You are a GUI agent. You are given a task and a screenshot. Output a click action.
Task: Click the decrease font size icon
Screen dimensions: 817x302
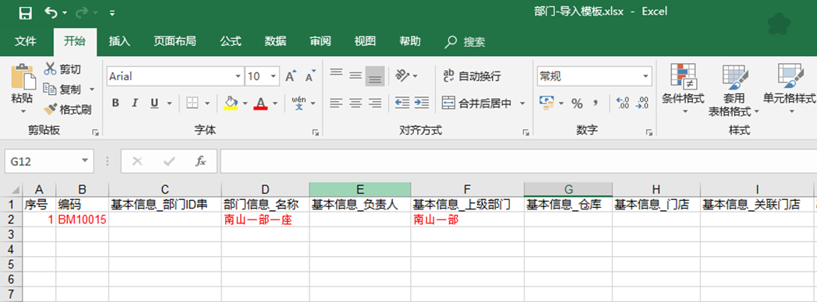(310, 76)
